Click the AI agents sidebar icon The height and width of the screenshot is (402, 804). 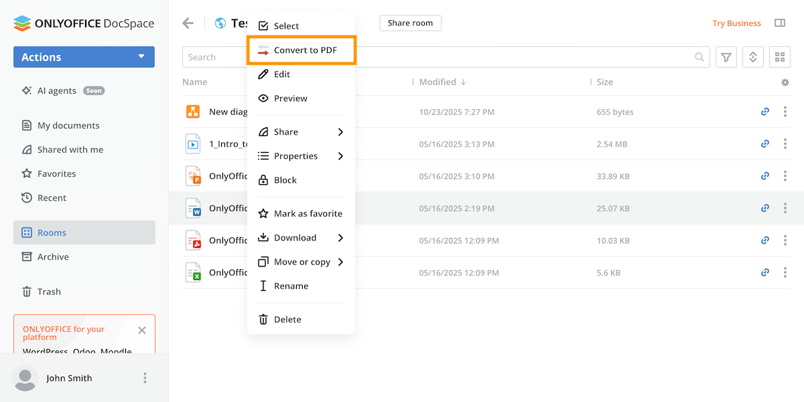(x=27, y=90)
